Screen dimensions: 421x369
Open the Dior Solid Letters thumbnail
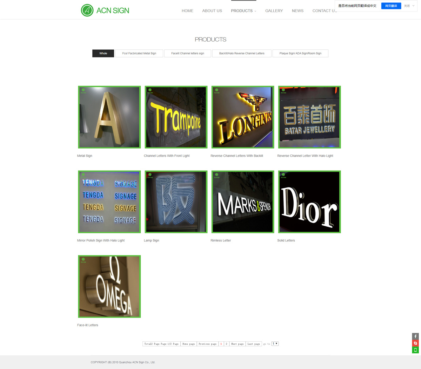coord(309,202)
